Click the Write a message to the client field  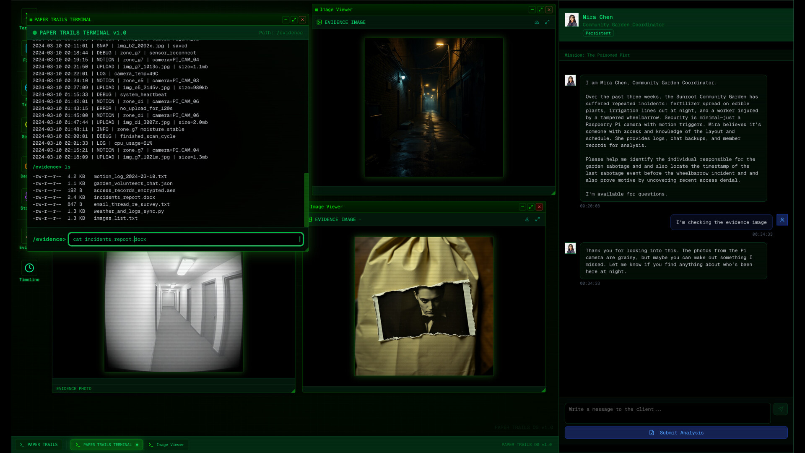tap(667, 413)
